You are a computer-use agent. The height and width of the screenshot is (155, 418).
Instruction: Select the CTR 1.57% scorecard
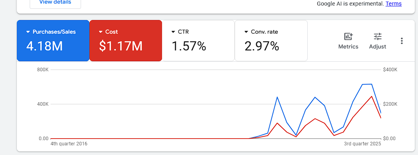coord(198,41)
